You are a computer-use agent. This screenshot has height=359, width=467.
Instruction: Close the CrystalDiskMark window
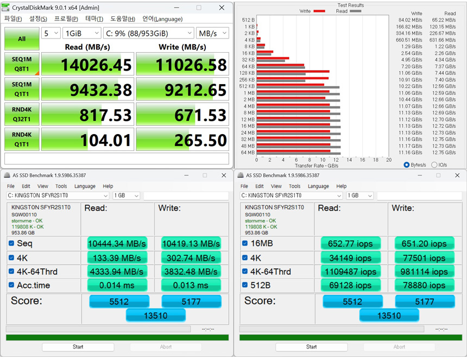tap(222, 8)
